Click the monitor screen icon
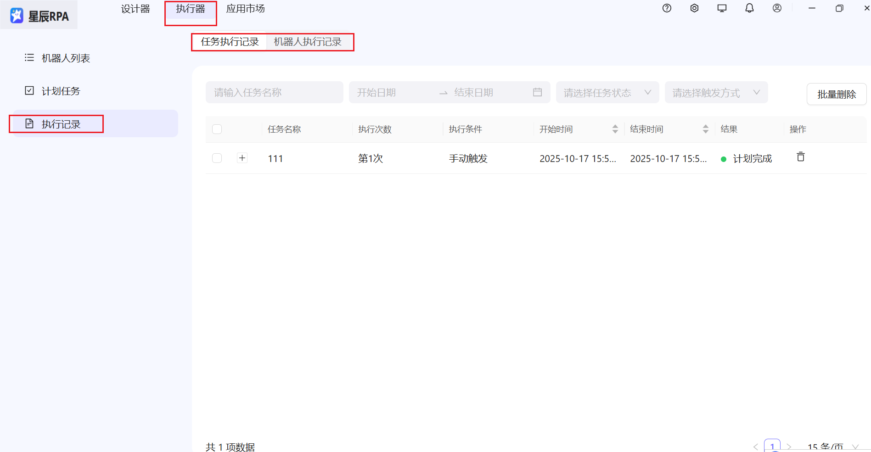The height and width of the screenshot is (452, 871). 722,8
